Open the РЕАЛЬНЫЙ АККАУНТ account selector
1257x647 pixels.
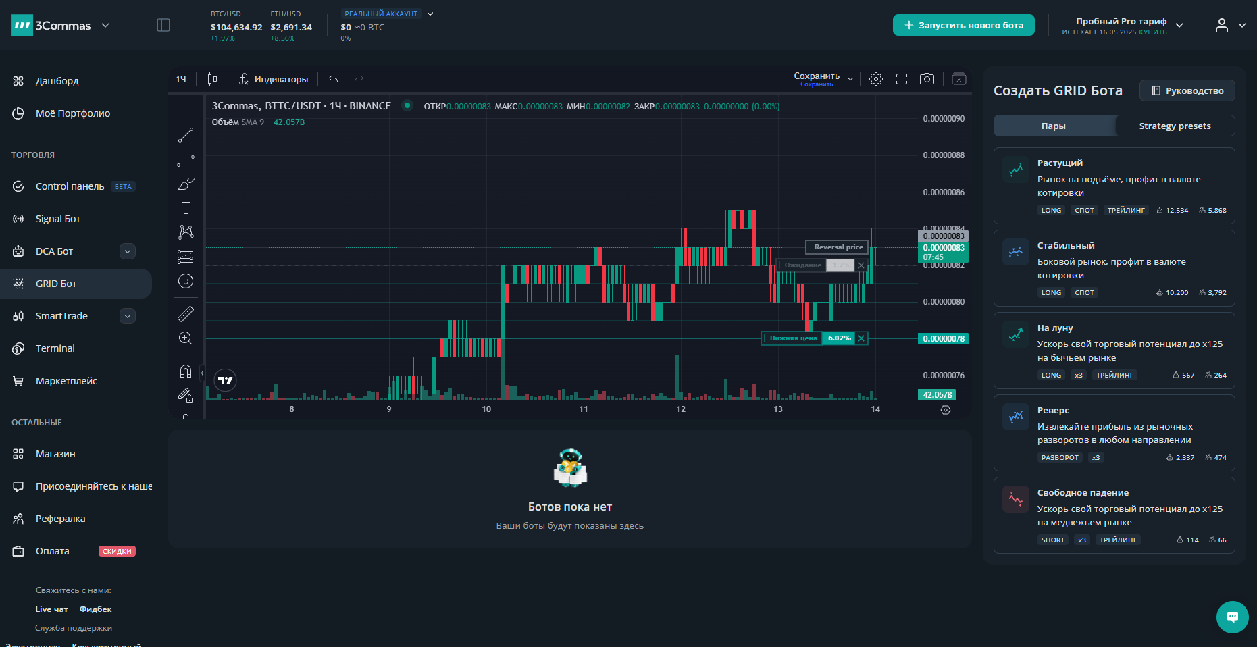[x=388, y=14]
